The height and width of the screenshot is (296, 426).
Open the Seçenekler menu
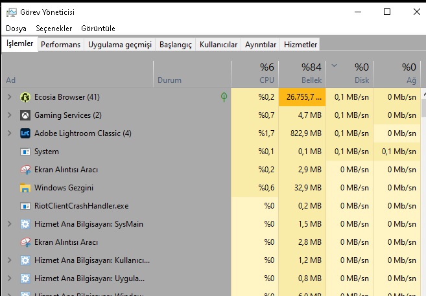click(54, 28)
